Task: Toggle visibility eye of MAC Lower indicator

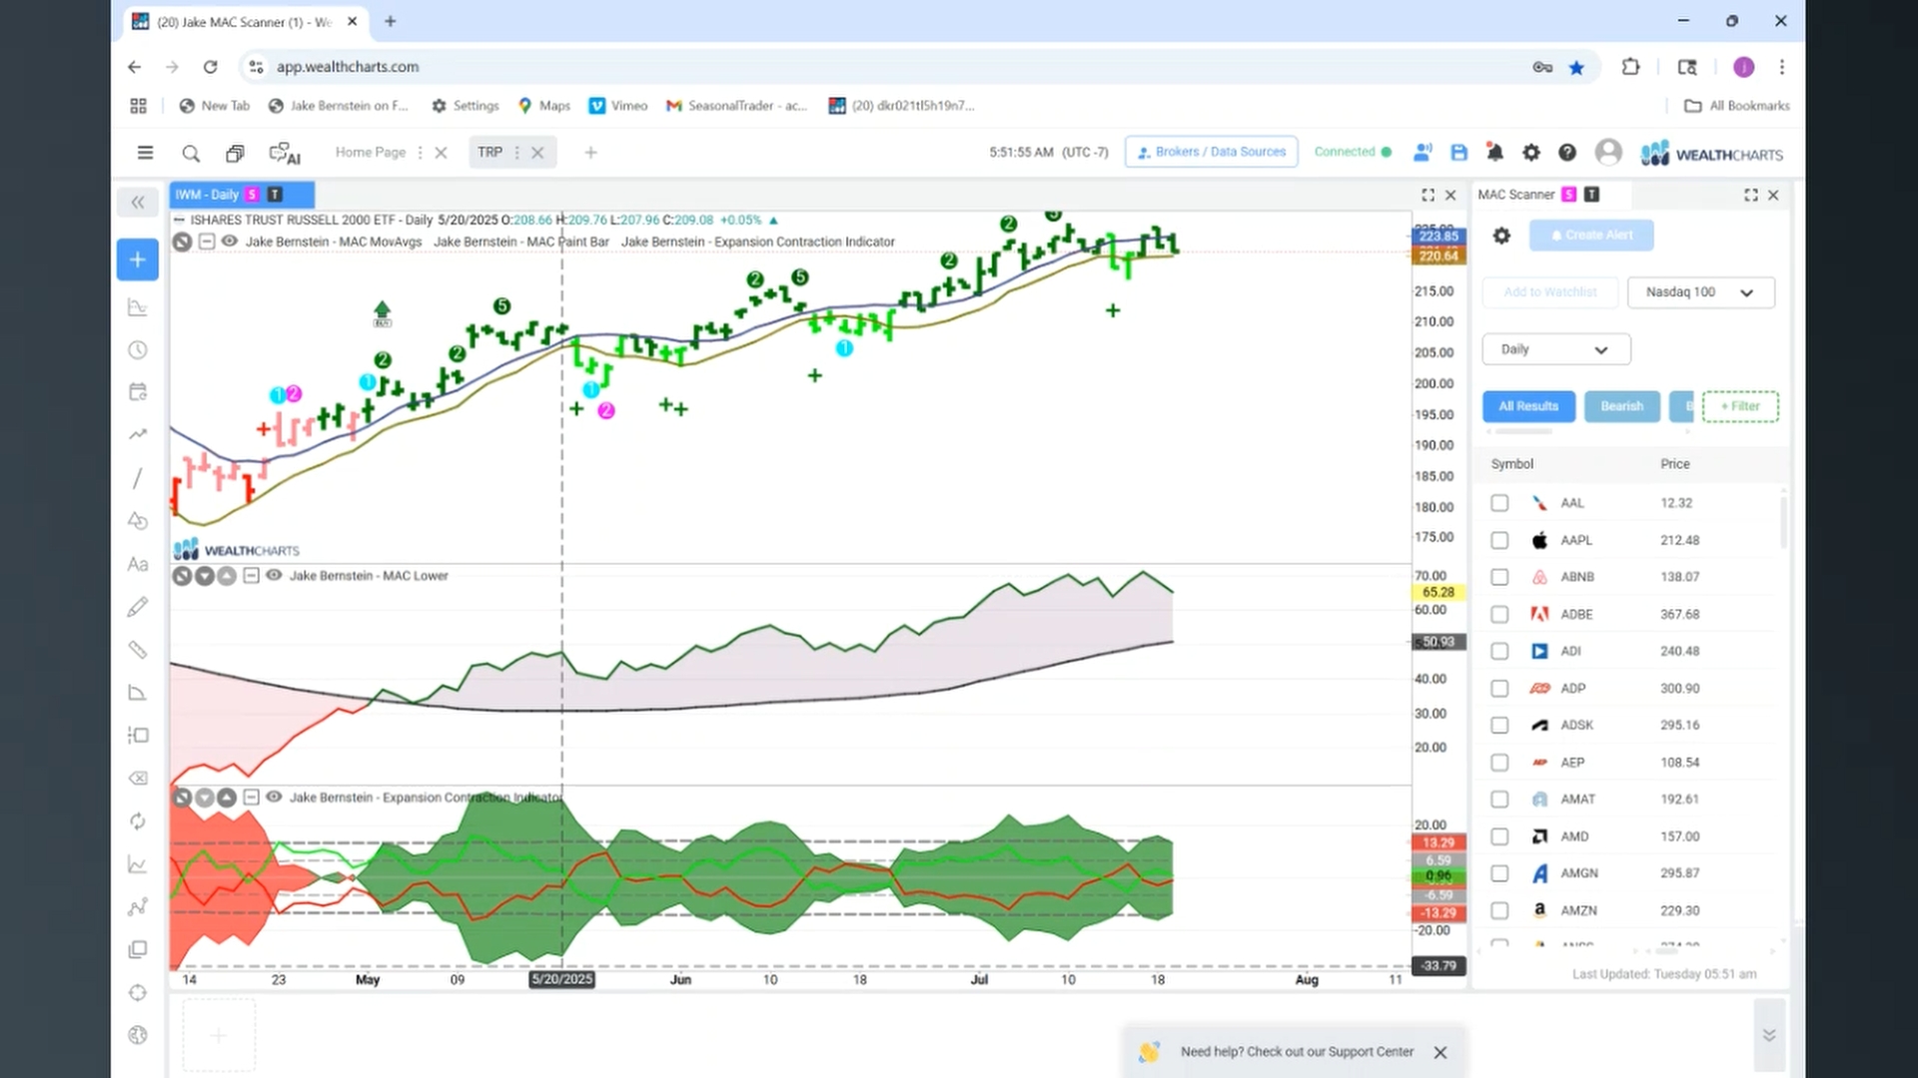Action: click(274, 576)
